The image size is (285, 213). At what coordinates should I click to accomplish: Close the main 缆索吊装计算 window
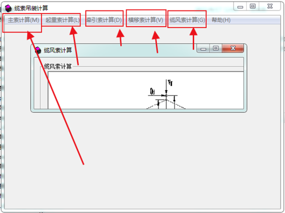click(270, 6)
